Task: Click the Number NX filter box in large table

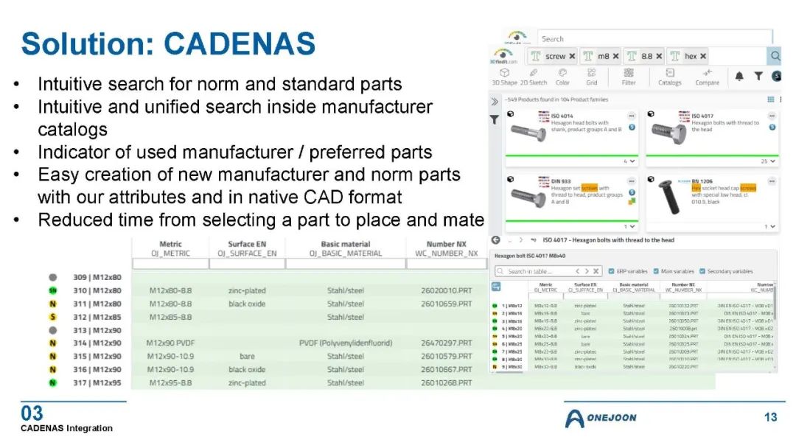Action: point(446,264)
